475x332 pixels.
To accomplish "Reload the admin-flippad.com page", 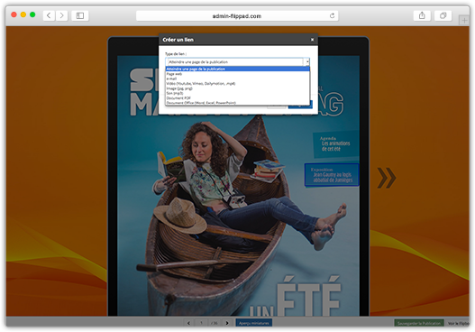I will tap(332, 15).
